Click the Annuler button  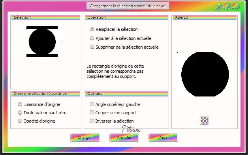124,137
